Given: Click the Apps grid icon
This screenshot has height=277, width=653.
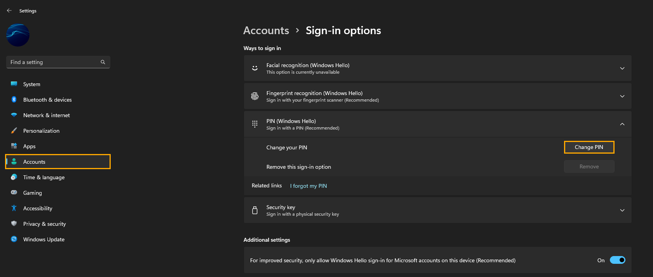Looking at the screenshot, I should pyautogui.click(x=14, y=146).
